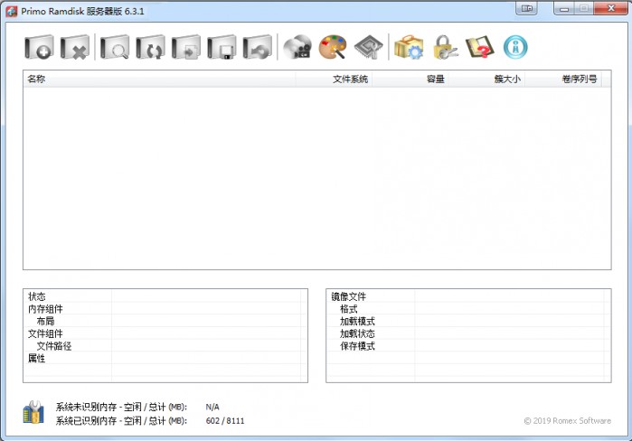
Task: Open the memory chip management tool icon
Action: tap(368, 47)
